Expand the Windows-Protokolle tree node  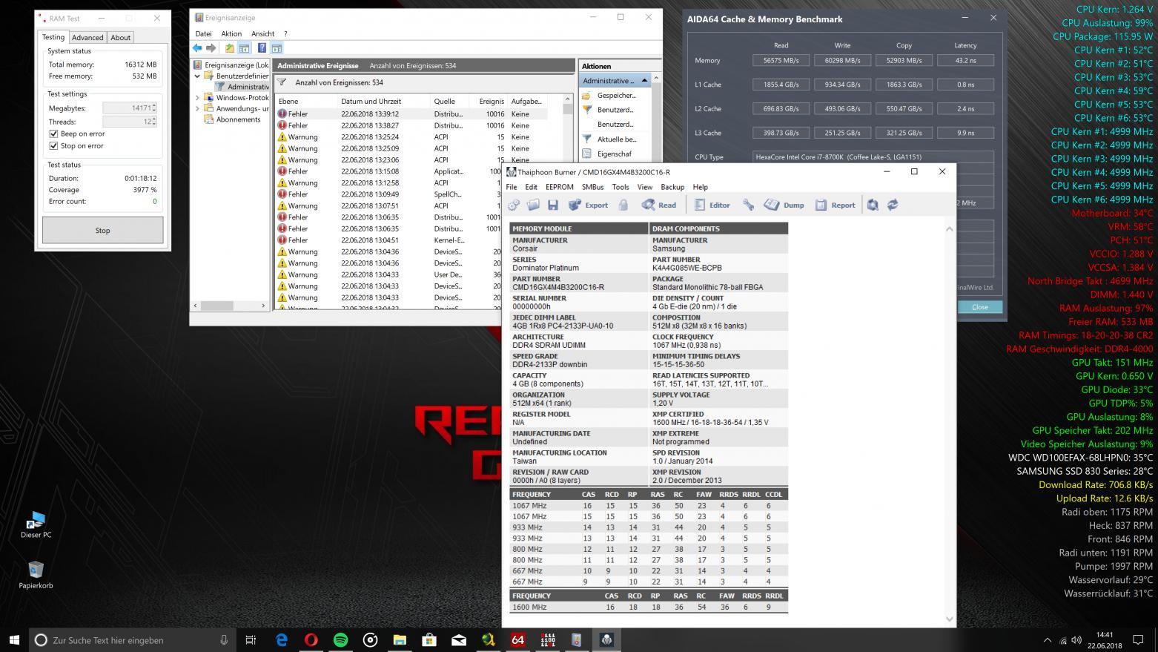(198, 97)
